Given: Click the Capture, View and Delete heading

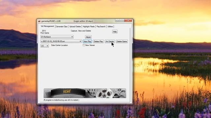Looking at the screenshot, I should pyautogui.click(x=81, y=31).
